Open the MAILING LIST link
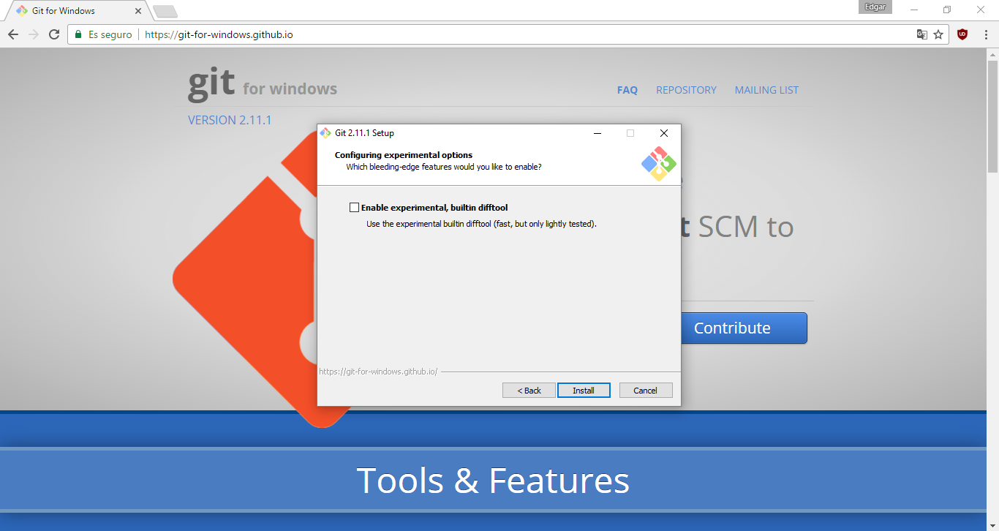 766,90
